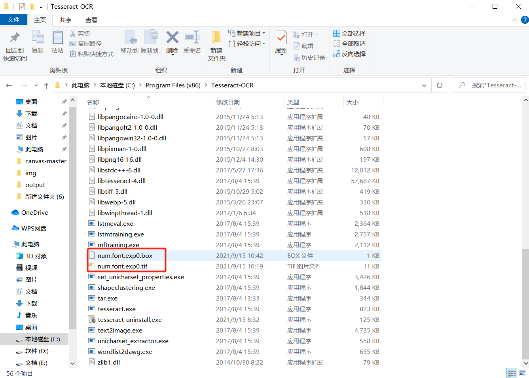Image resolution: width=529 pixels, height=378 pixels.
Task: Select the 查看 (View) ribbon tab
Action: (x=91, y=20)
